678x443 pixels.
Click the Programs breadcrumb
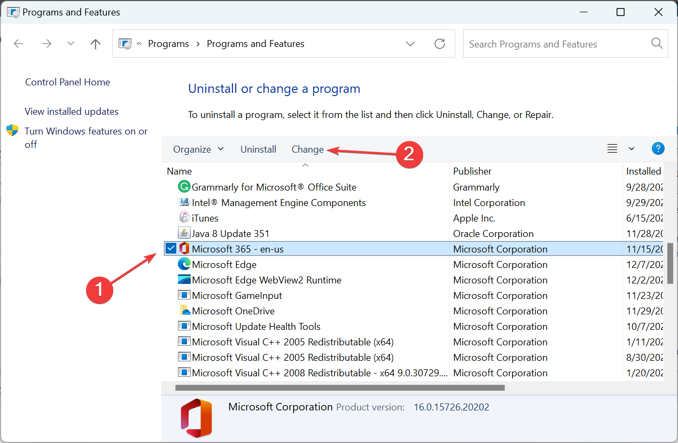coord(168,44)
